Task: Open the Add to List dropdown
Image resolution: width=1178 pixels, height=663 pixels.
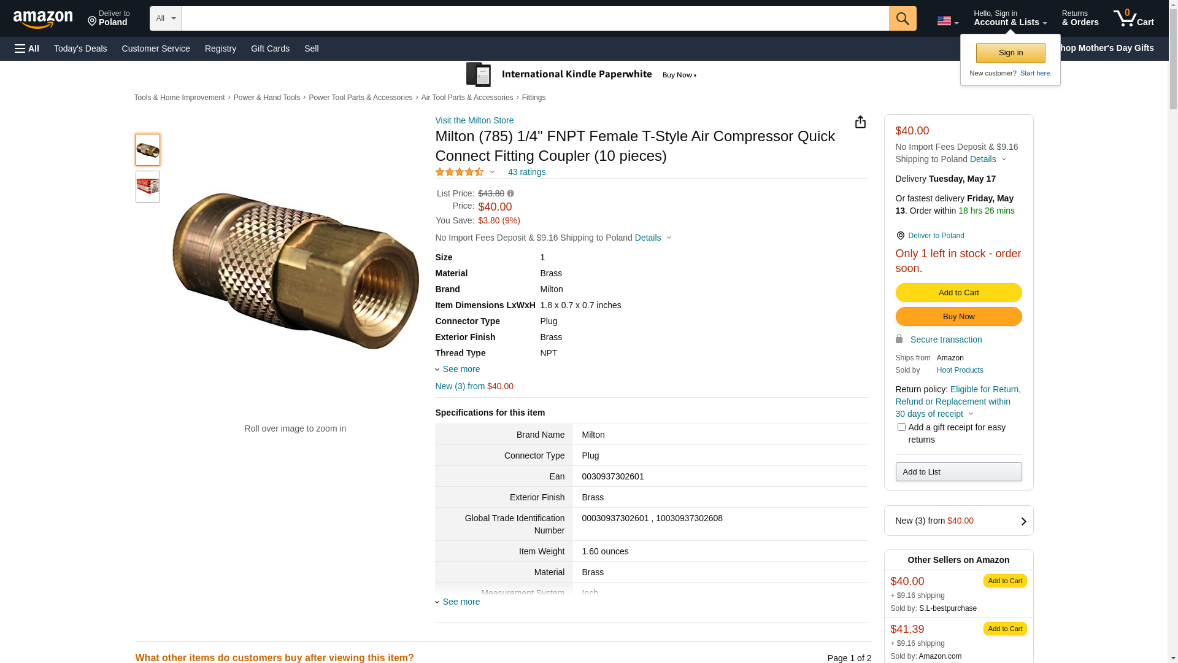Action: click(x=958, y=472)
